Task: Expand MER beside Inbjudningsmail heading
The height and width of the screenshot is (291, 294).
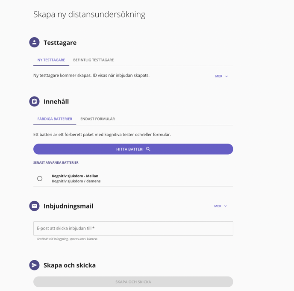Action: 220,206
